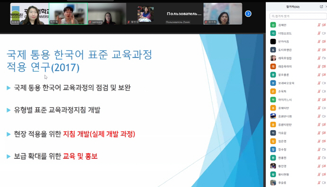Screen dimensions: 327x187
Task: Click the camera icon for 후슬름
Action: coord(324,183)
